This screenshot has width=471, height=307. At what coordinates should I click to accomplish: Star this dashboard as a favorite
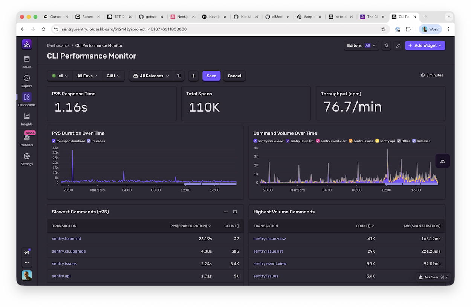click(x=386, y=45)
